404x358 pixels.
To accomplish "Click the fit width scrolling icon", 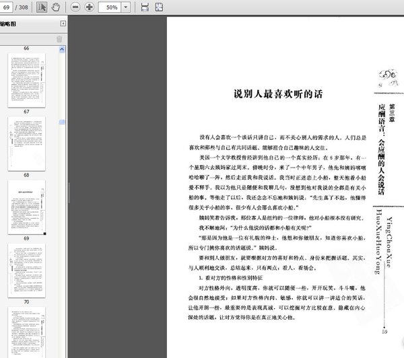I will click(145, 7).
